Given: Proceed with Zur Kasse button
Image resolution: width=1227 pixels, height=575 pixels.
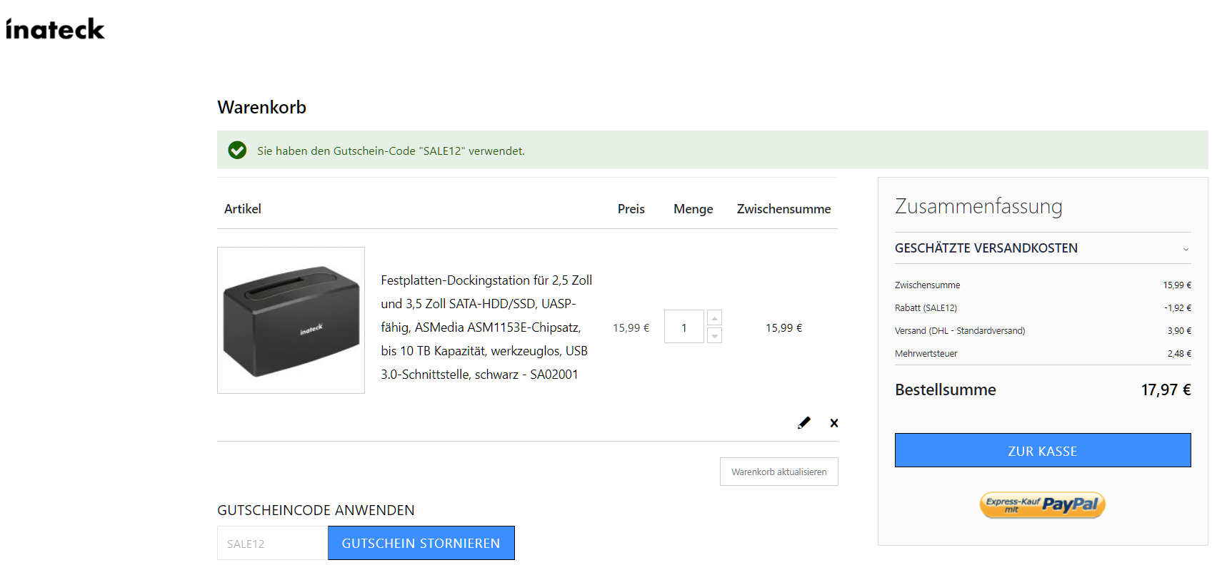Looking at the screenshot, I should 1043,450.
